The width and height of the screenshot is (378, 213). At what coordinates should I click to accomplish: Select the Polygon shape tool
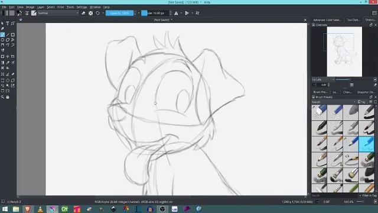tap(8, 40)
